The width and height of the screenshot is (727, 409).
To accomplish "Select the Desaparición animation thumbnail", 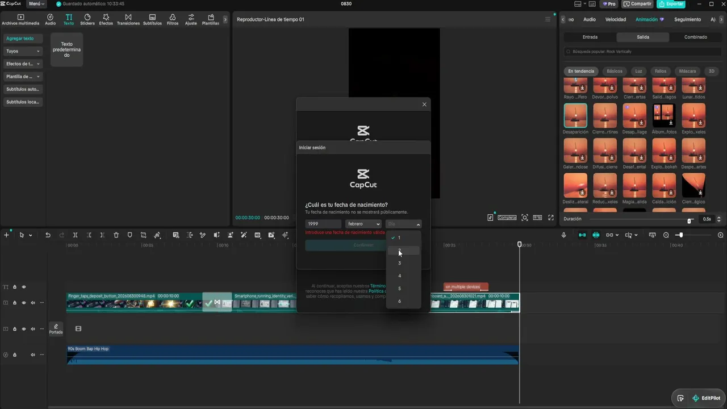I will click(x=575, y=116).
